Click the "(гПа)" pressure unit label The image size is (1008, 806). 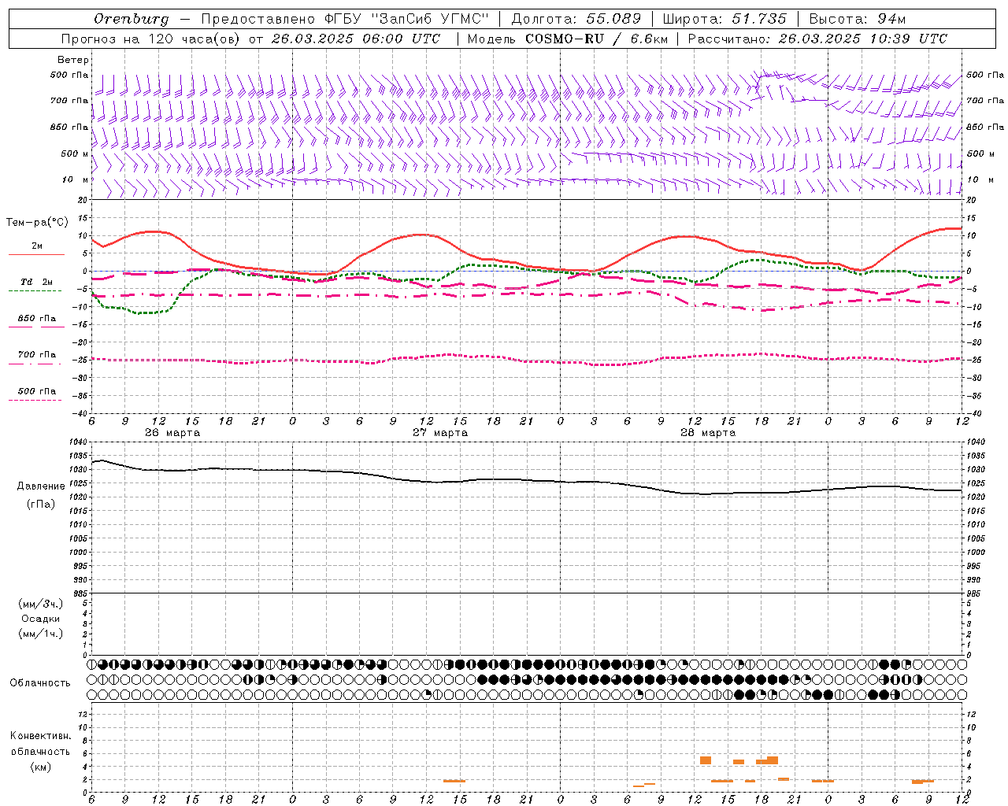41,505
